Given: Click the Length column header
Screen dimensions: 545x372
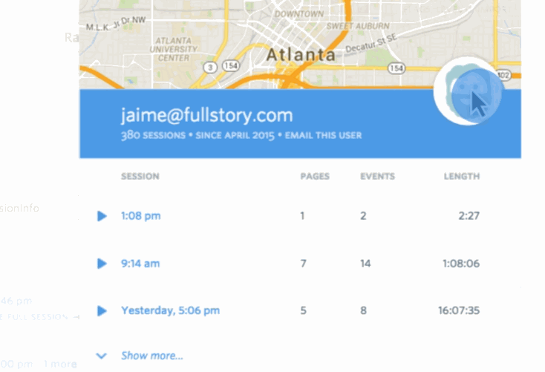Looking at the screenshot, I should coord(462,176).
